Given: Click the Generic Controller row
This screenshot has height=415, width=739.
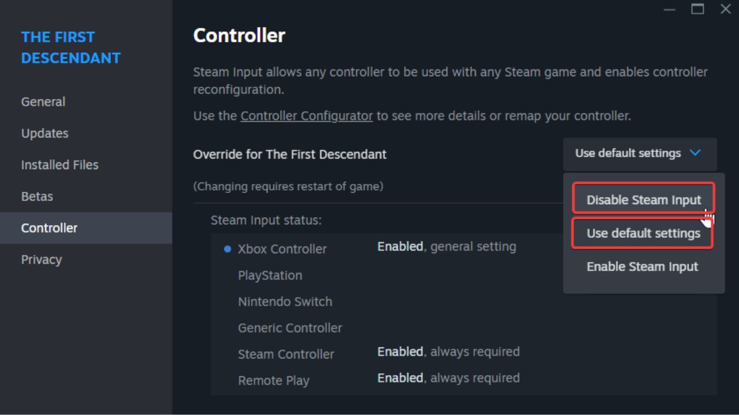Looking at the screenshot, I should tap(289, 328).
